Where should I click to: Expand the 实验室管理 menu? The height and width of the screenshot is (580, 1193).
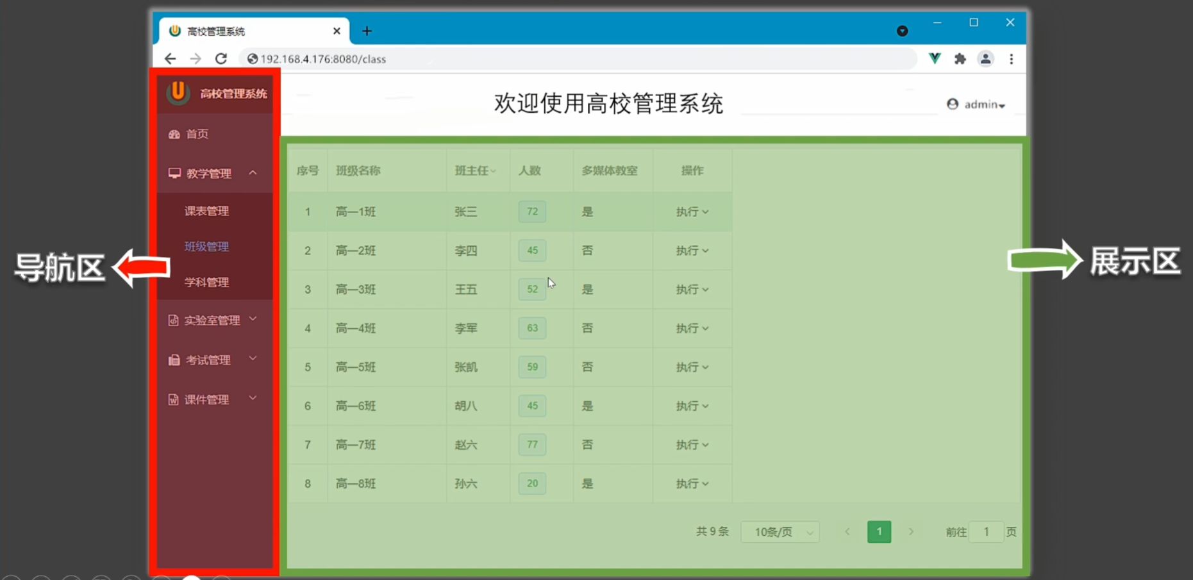[x=215, y=320]
